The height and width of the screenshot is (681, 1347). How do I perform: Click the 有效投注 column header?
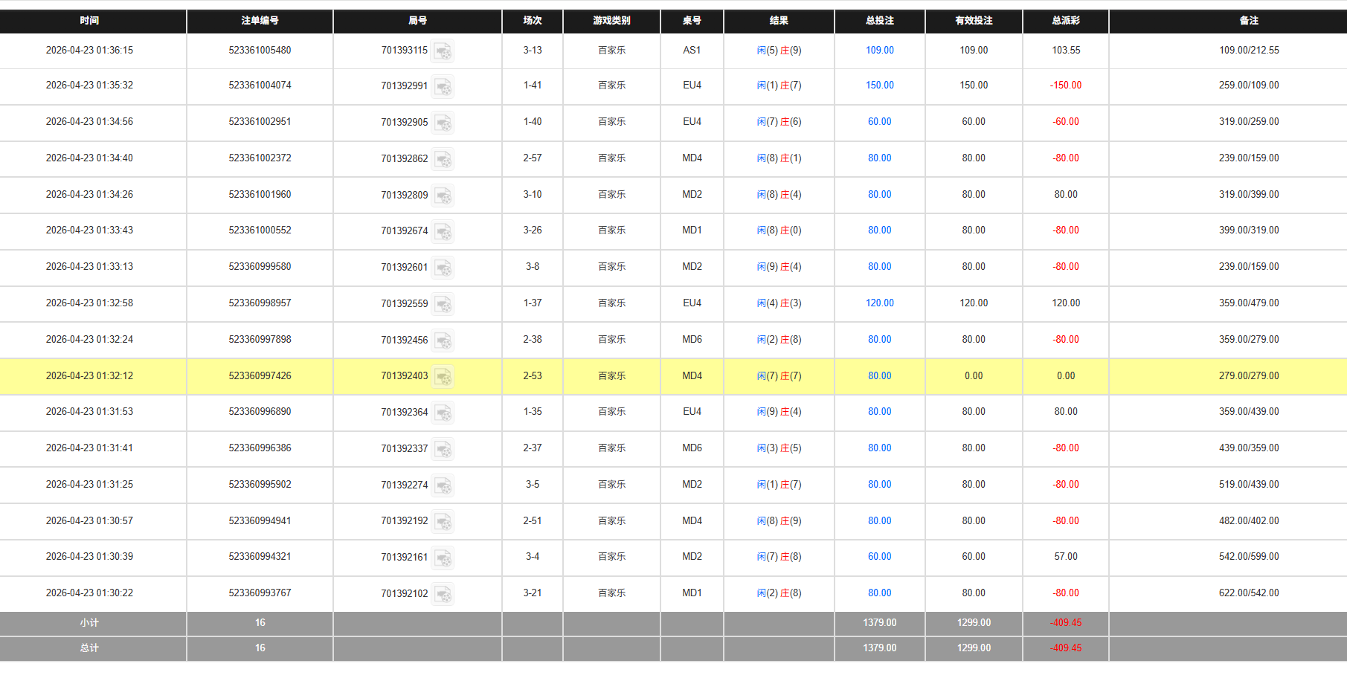[x=974, y=21]
